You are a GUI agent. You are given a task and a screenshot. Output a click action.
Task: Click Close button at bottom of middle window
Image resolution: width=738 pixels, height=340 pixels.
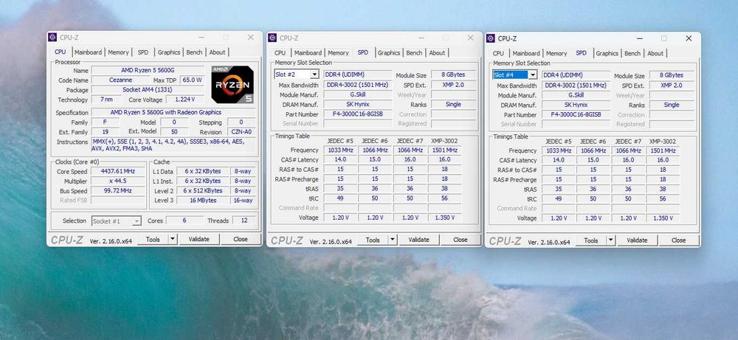pyautogui.click(x=460, y=240)
